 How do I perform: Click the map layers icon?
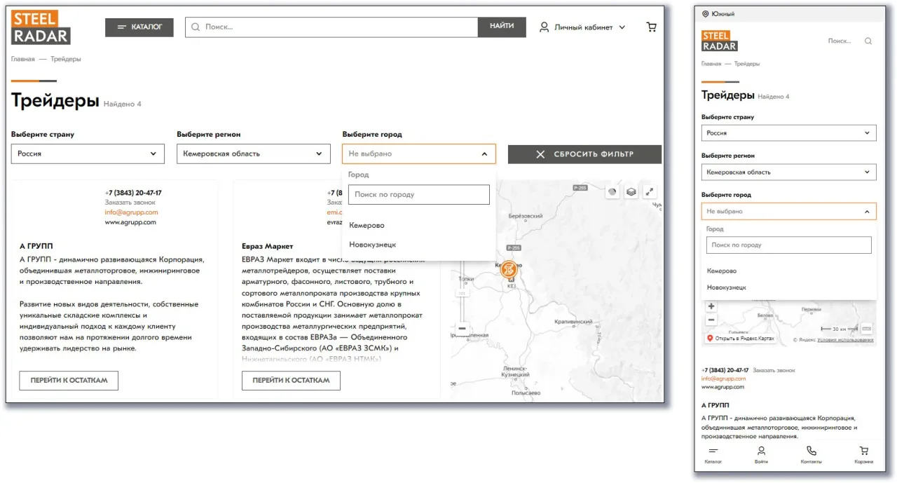[x=631, y=191]
